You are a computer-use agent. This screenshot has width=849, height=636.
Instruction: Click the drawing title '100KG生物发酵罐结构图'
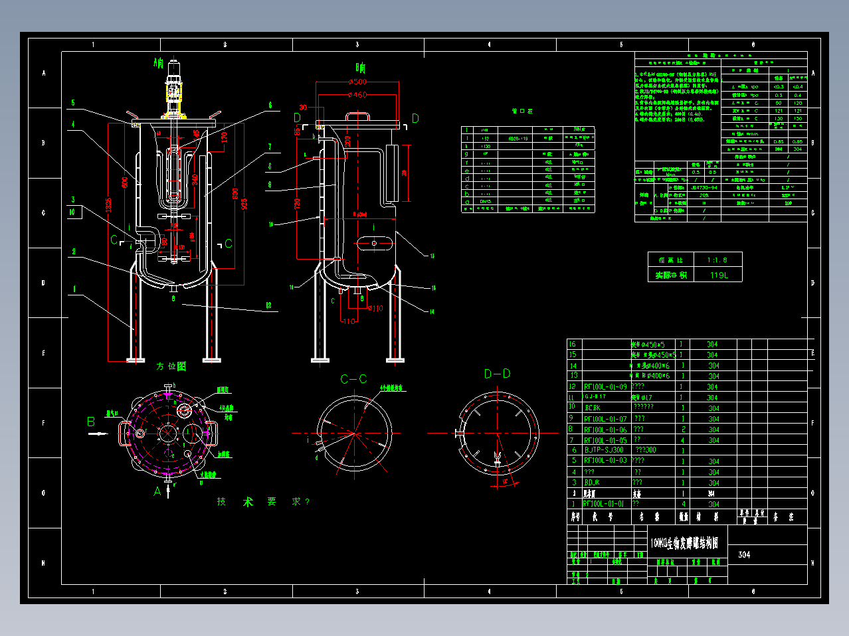coord(684,544)
